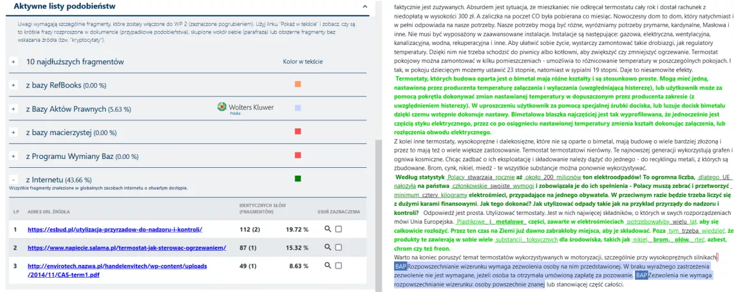
Task: Expand the z bazy RefBooks section
Action: (14, 85)
